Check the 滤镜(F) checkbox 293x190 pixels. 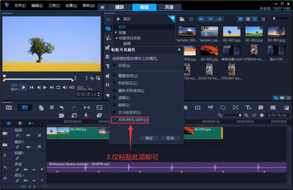[114, 97]
